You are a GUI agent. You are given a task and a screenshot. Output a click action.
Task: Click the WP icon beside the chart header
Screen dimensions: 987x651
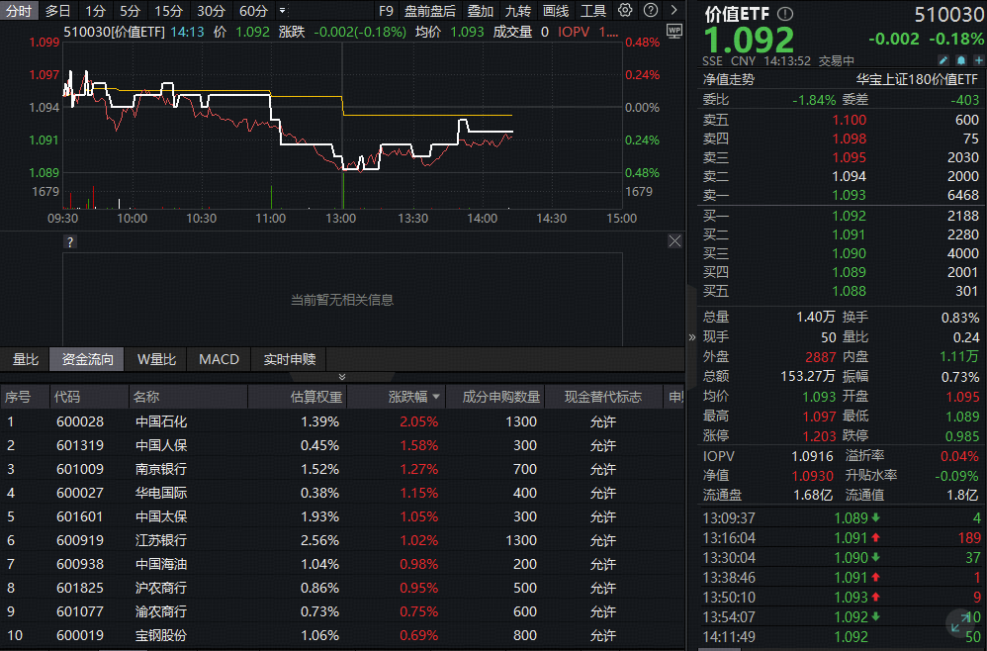[x=674, y=31]
